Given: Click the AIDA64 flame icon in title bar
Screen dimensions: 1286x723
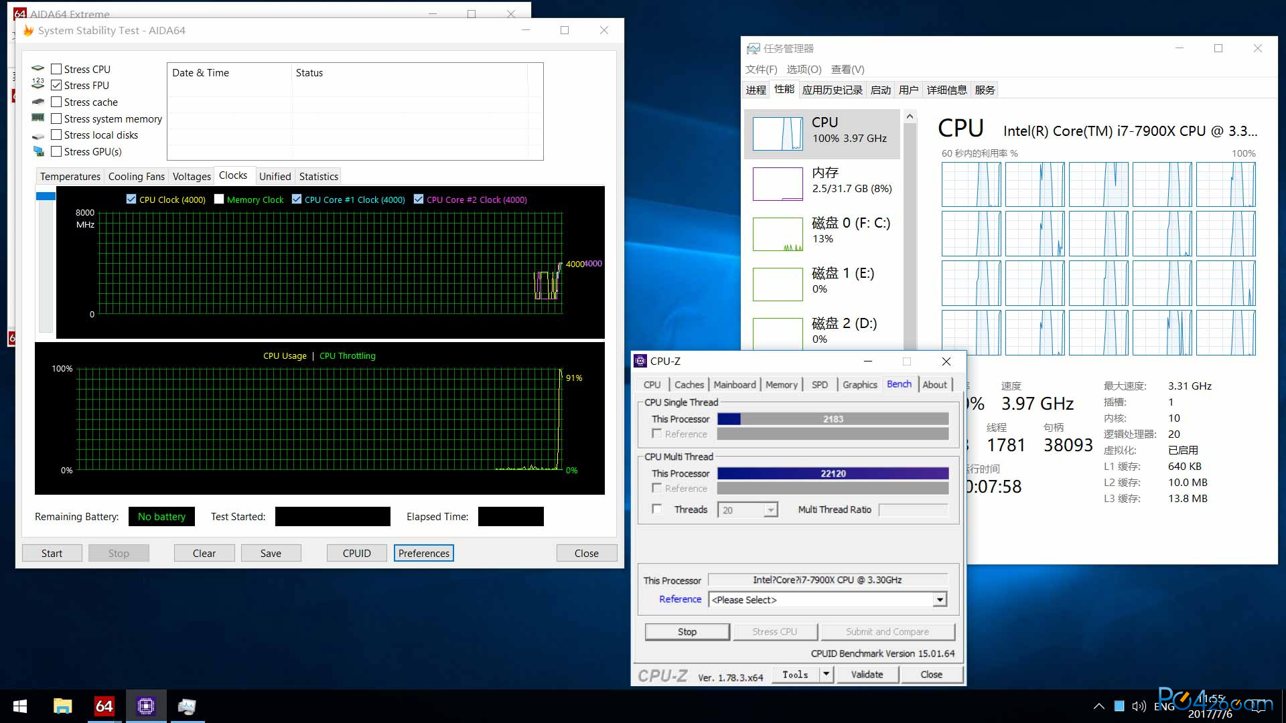Looking at the screenshot, I should click(x=28, y=30).
